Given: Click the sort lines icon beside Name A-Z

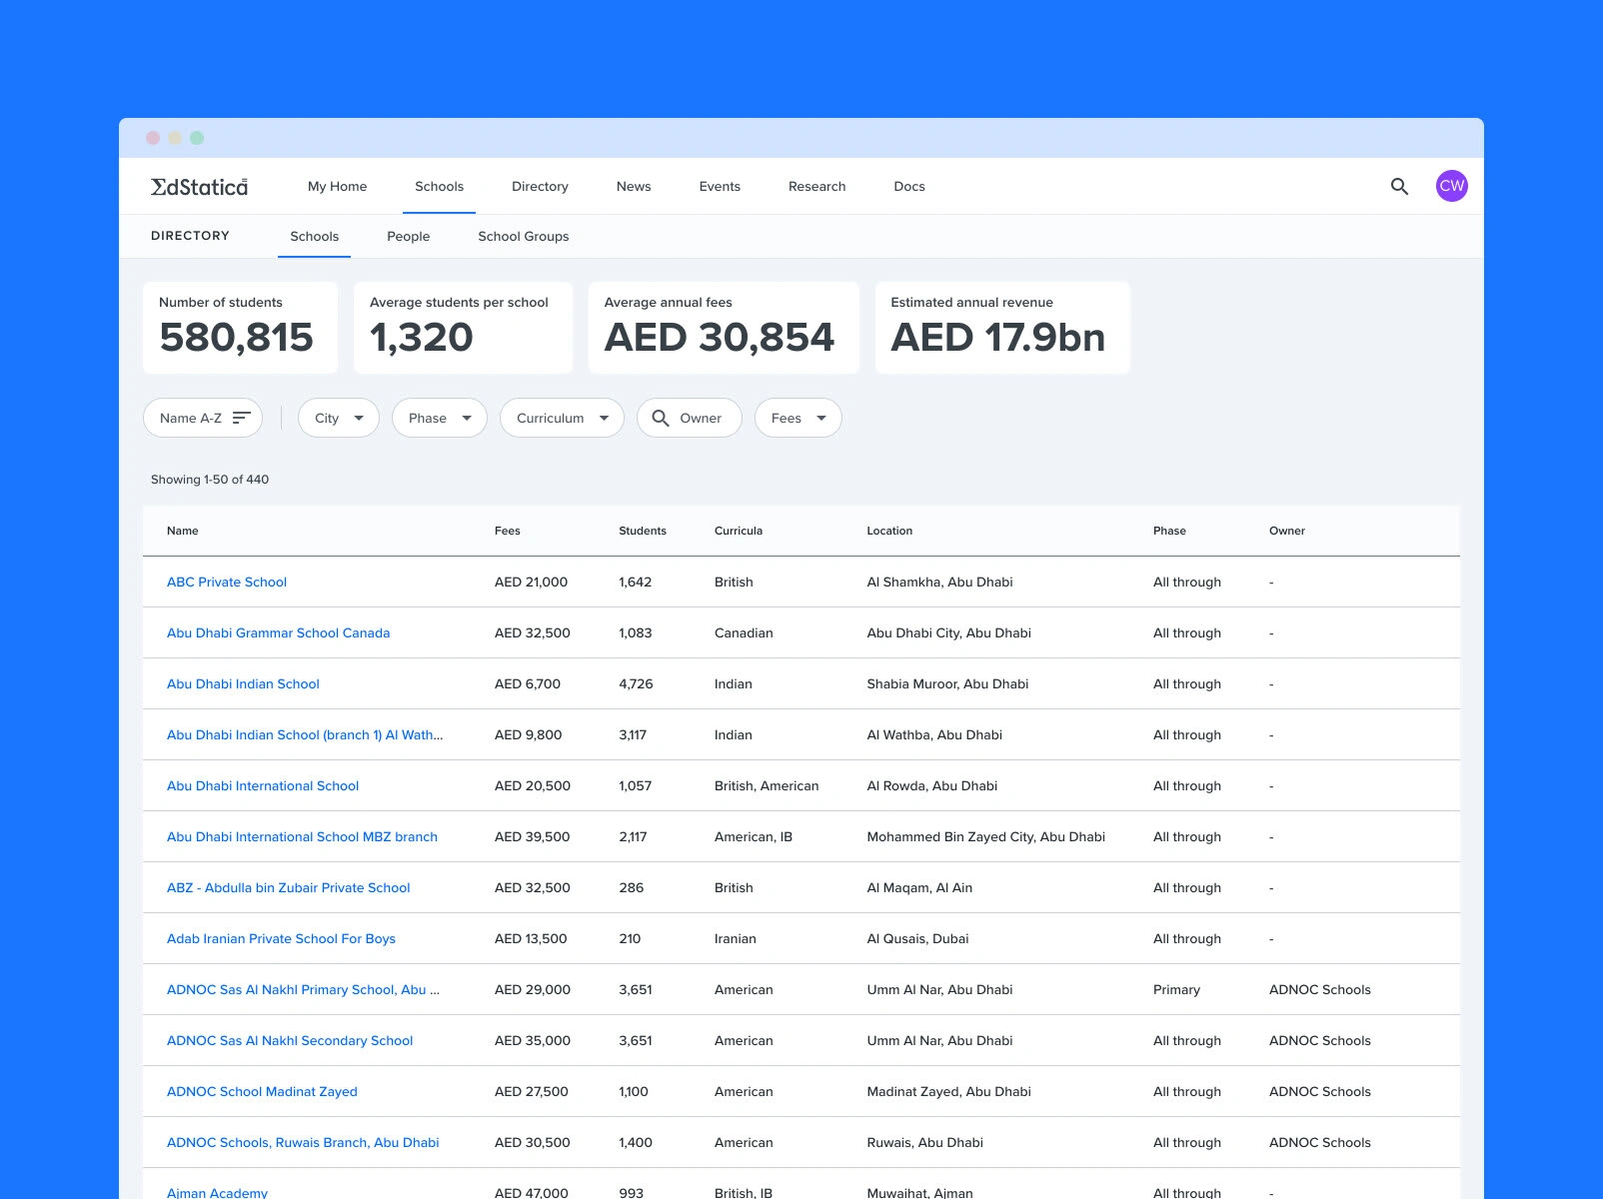Looking at the screenshot, I should point(242,418).
